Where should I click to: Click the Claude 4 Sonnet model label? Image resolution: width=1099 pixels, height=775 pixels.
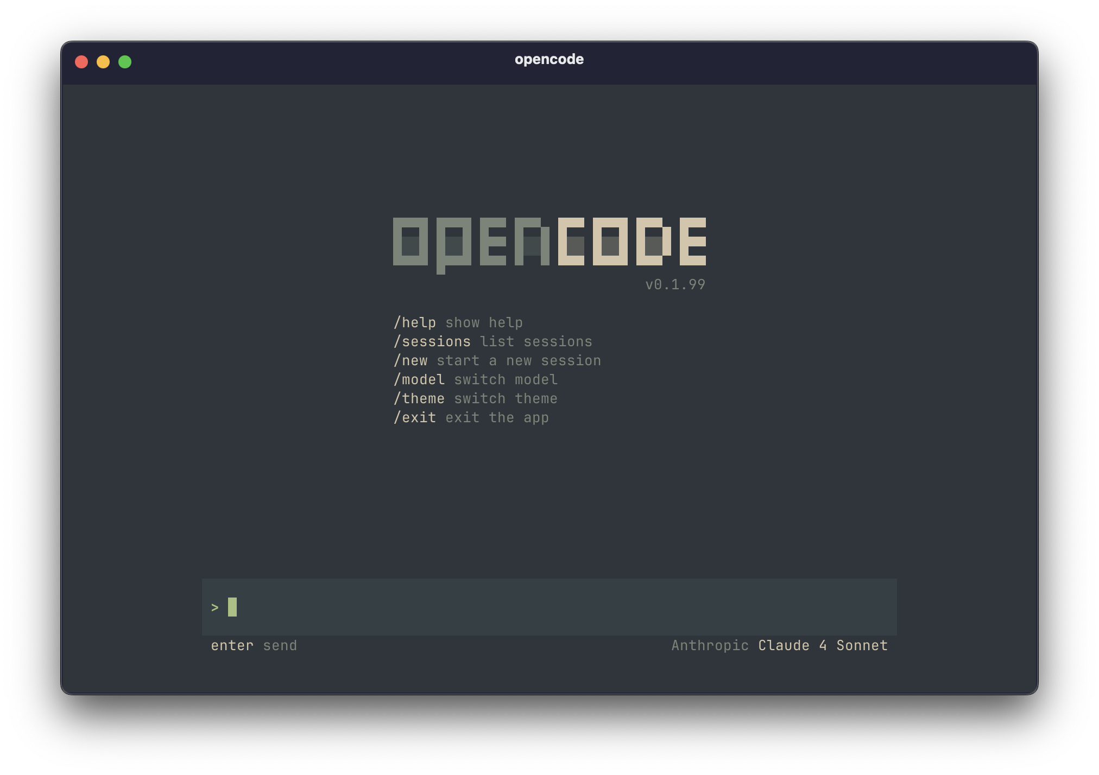[x=823, y=645]
